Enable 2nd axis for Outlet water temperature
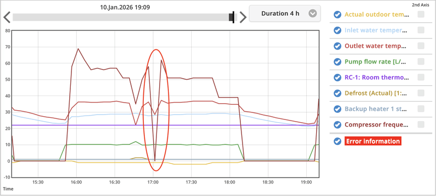436x196 pixels. point(421,46)
